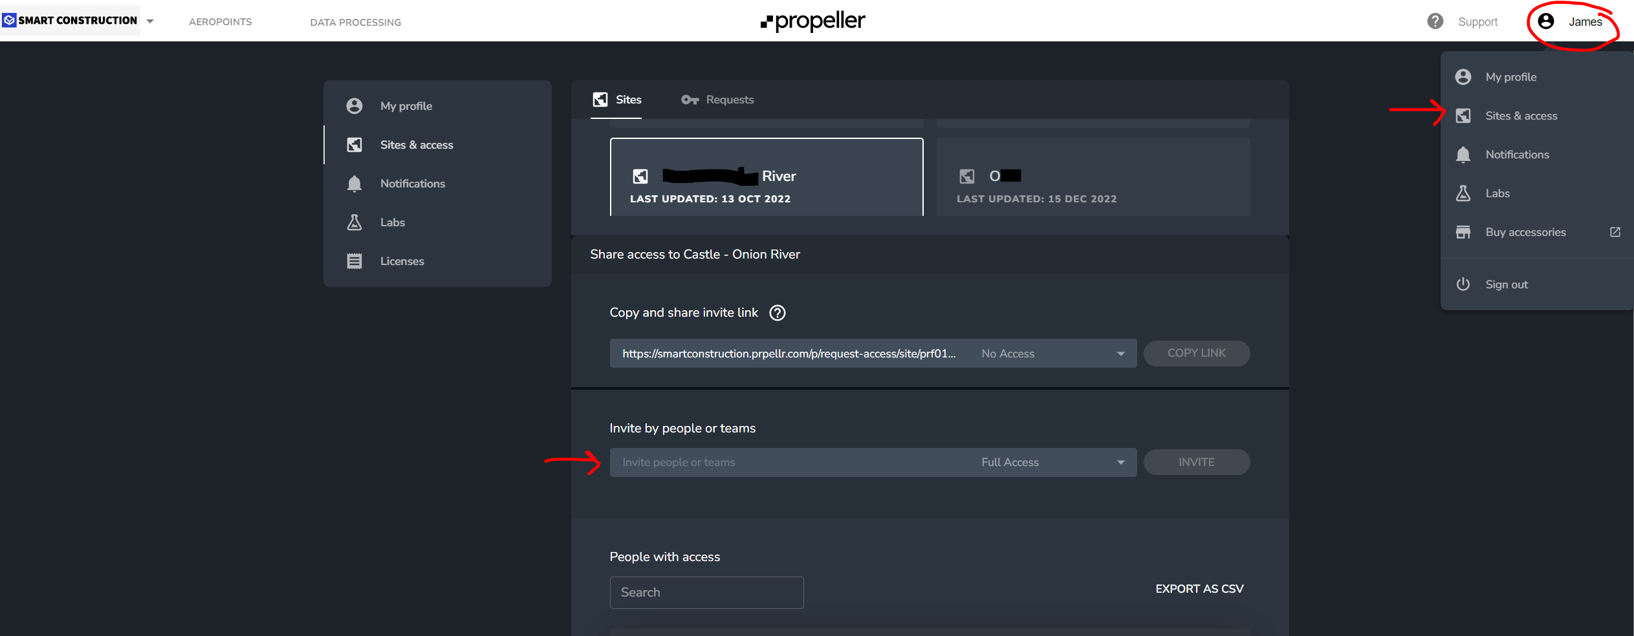Click the Licenses receipt icon in sidebar
This screenshot has width=1634, height=636.
(x=354, y=261)
